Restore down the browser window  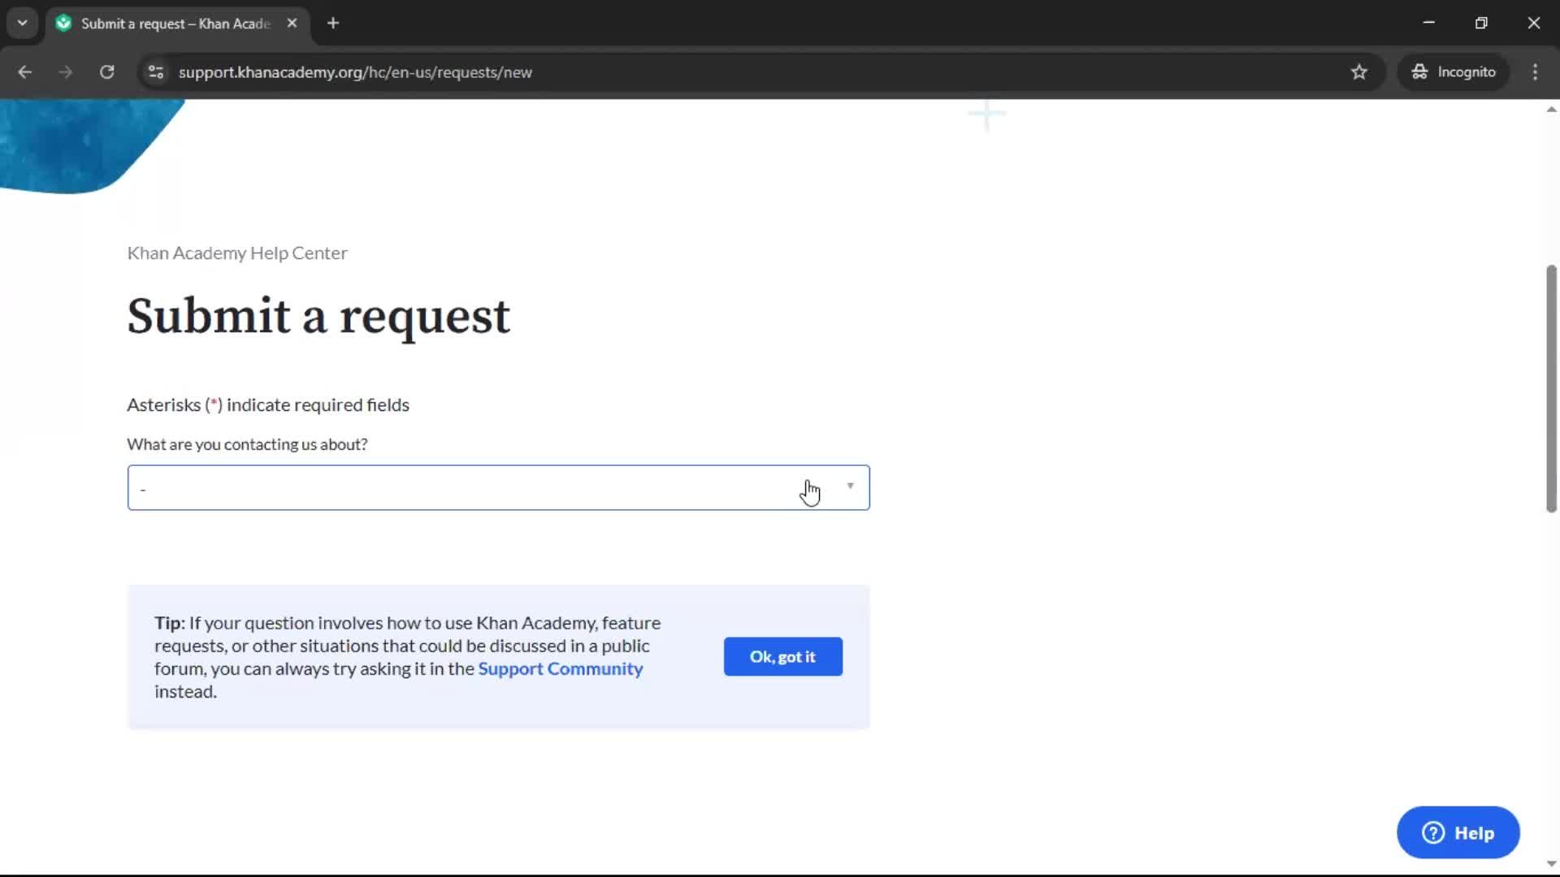coord(1481,23)
